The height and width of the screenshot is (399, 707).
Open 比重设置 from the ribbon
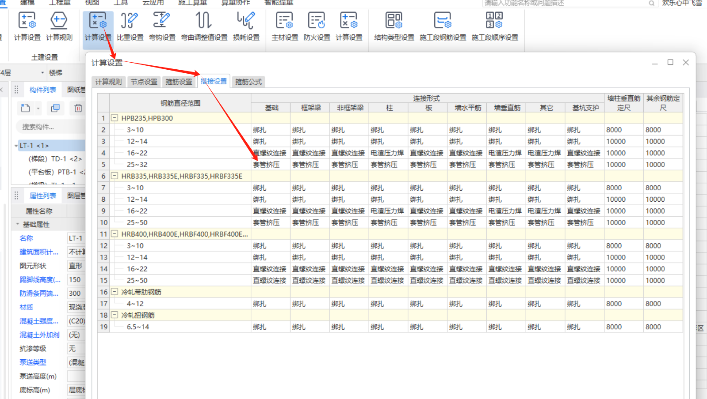coord(130,26)
